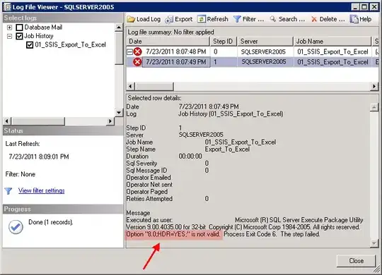Sort by the Job Name column header
Viewport: 382px width, 275px height.
pos(332,42)
